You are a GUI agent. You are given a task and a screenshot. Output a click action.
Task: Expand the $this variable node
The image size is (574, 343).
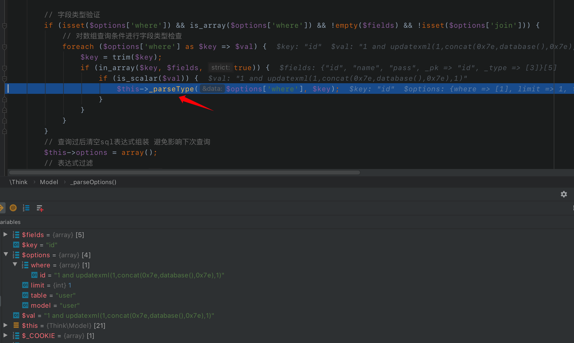[x=6, y=325]
